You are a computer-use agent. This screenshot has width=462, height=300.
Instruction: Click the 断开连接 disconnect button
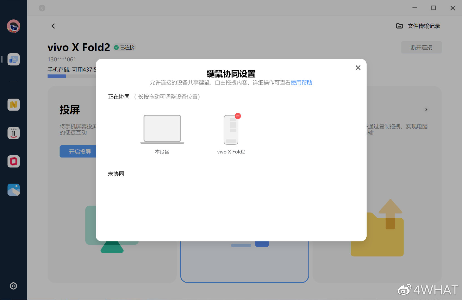(421, 47)
